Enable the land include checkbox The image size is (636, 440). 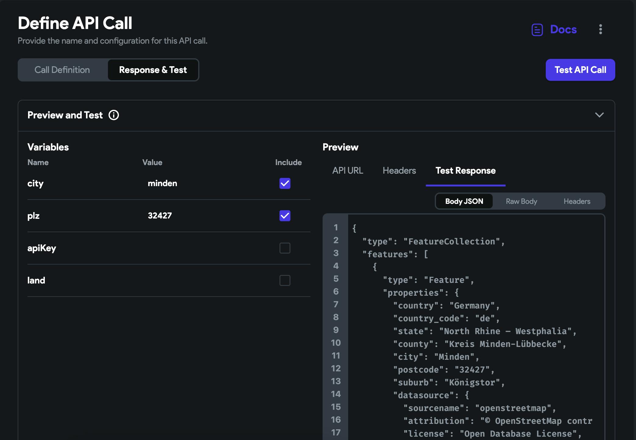(285, 280)
